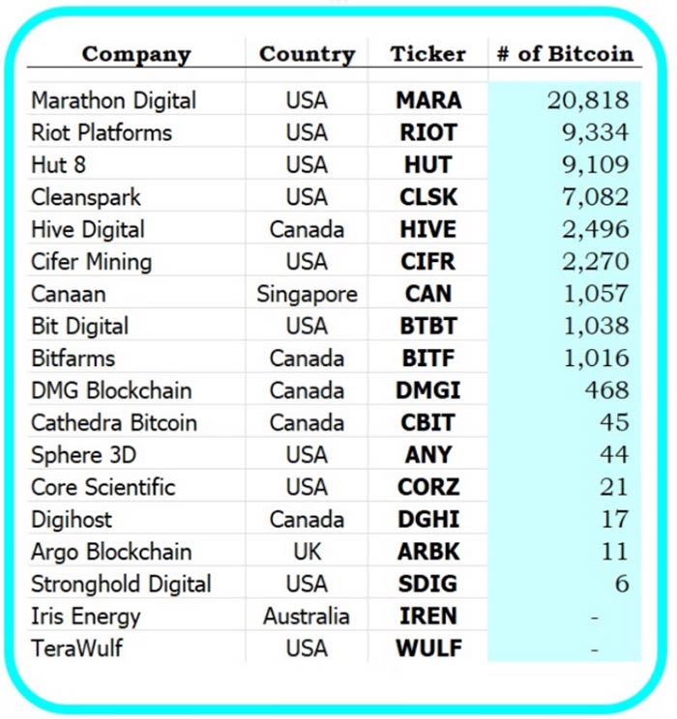Select the Australia country cell
Viewport: 677px width, 719px height.
307,616
